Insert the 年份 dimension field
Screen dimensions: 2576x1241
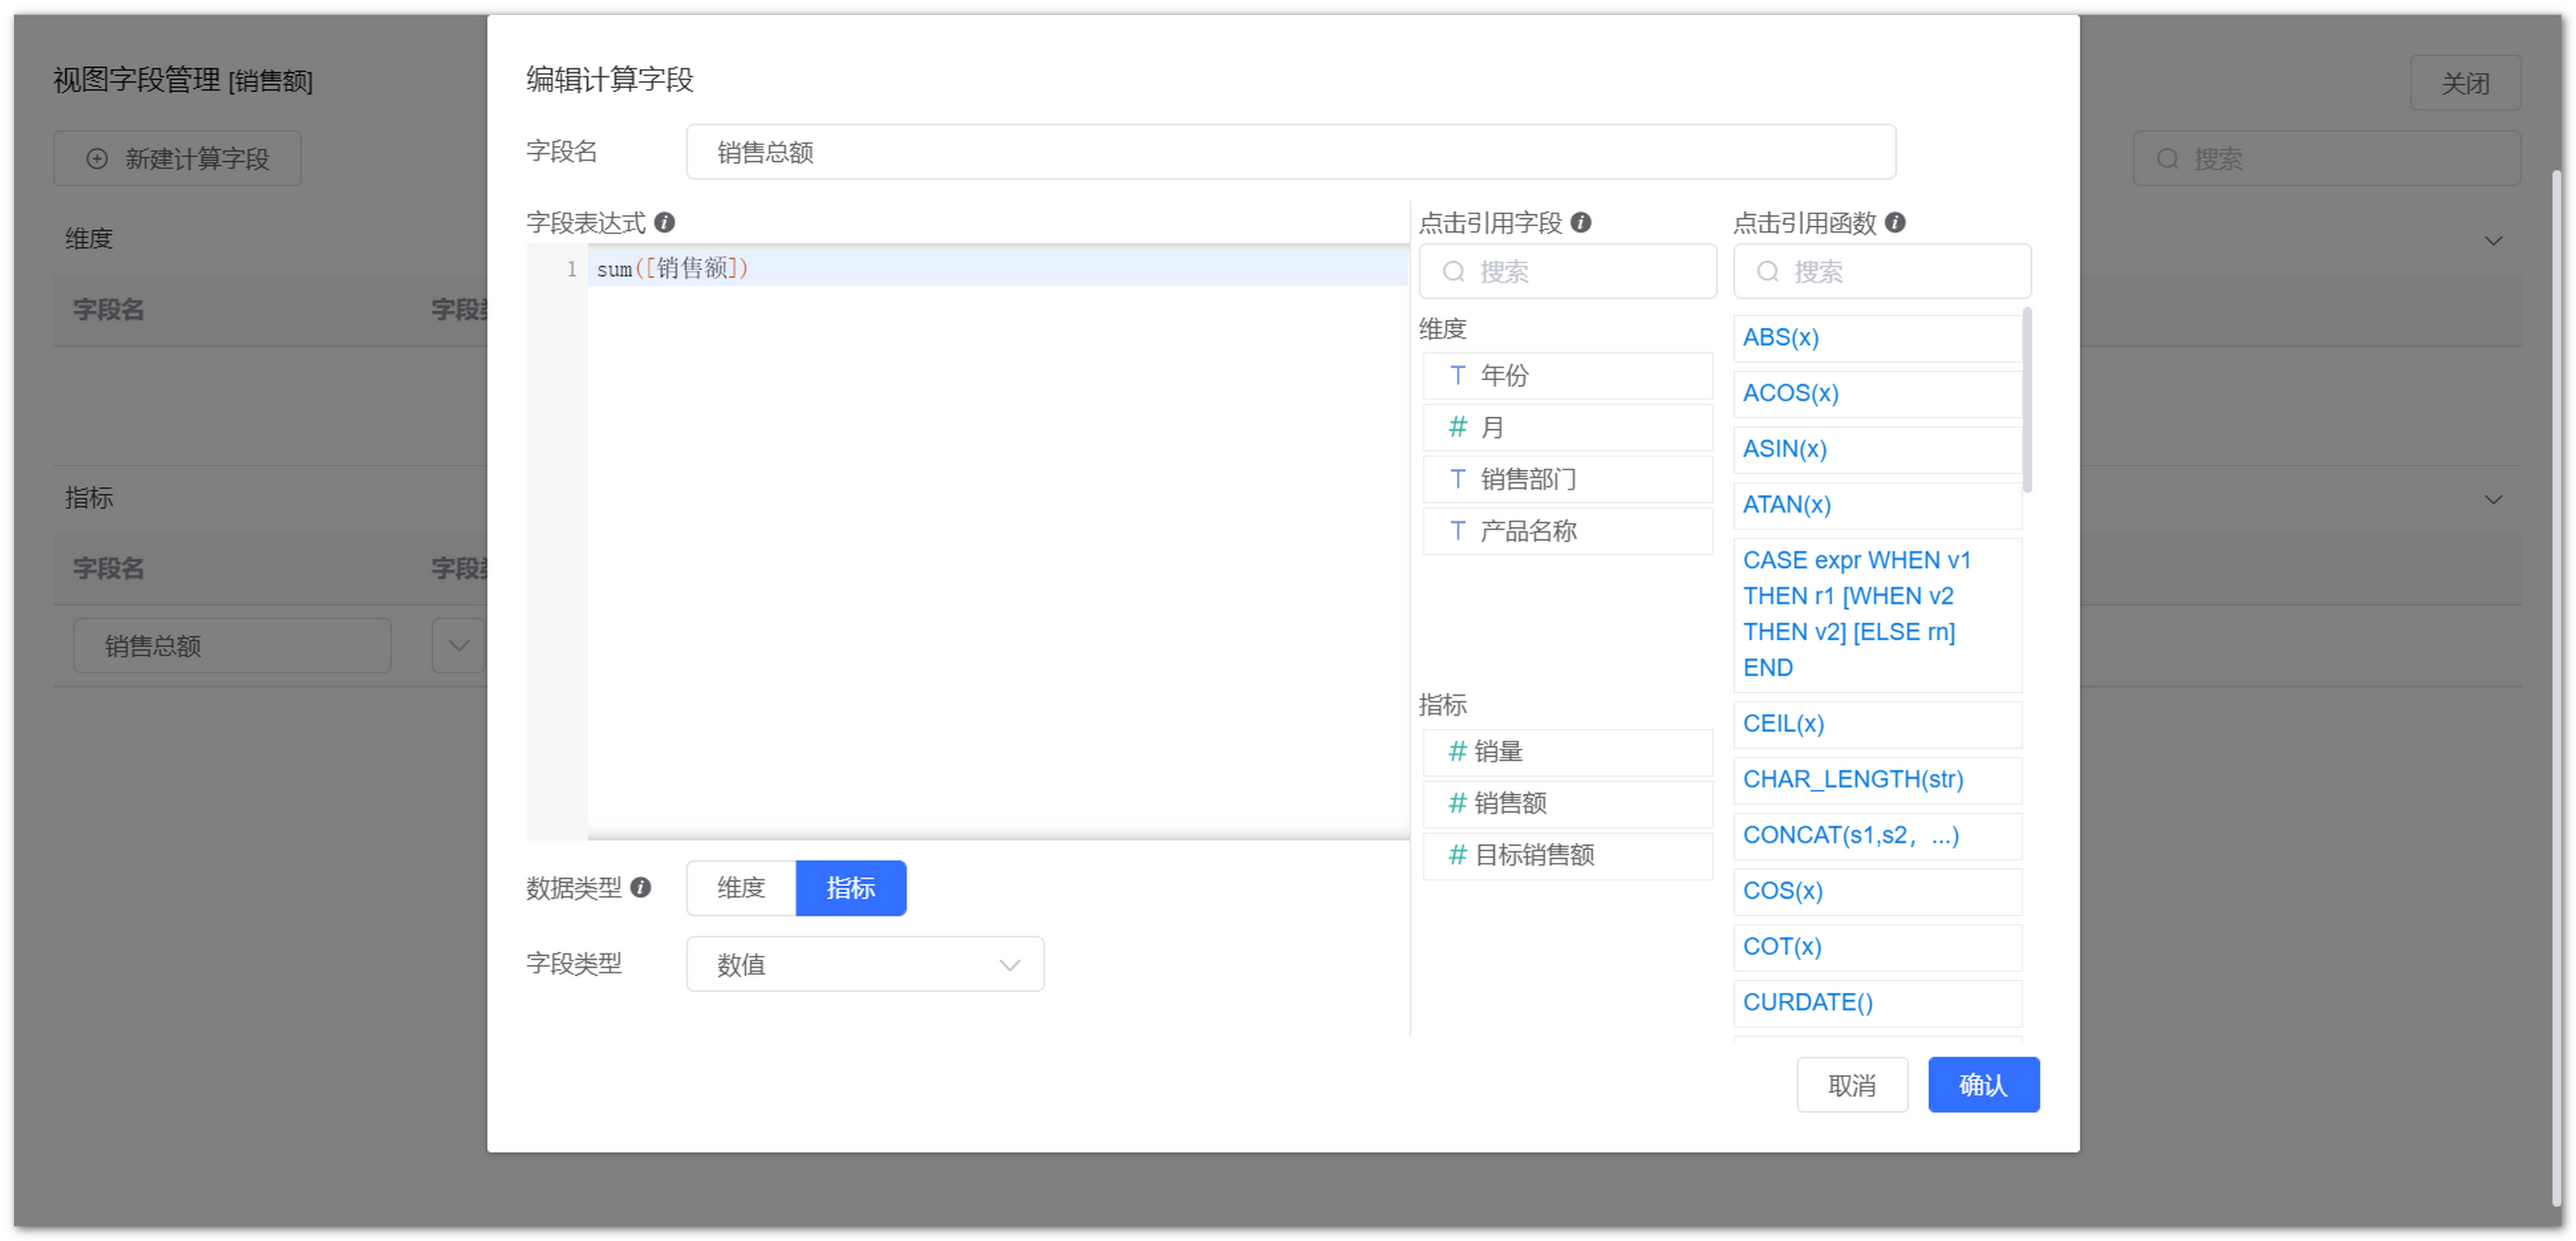pos(1567,375)
